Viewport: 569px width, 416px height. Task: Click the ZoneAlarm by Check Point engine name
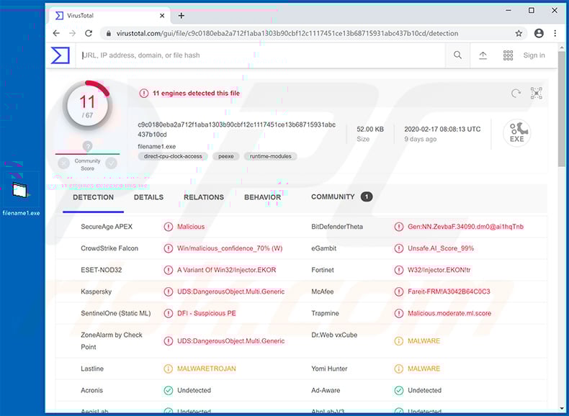pos(112,341)
